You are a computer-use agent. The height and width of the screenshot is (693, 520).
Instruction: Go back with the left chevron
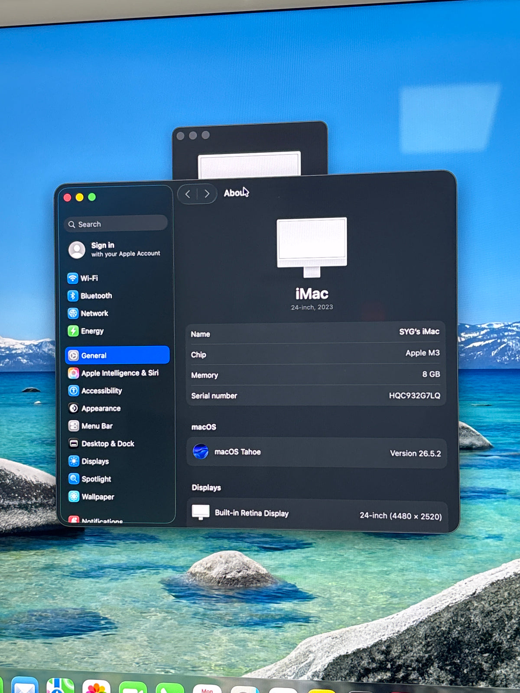click(188, 194)
